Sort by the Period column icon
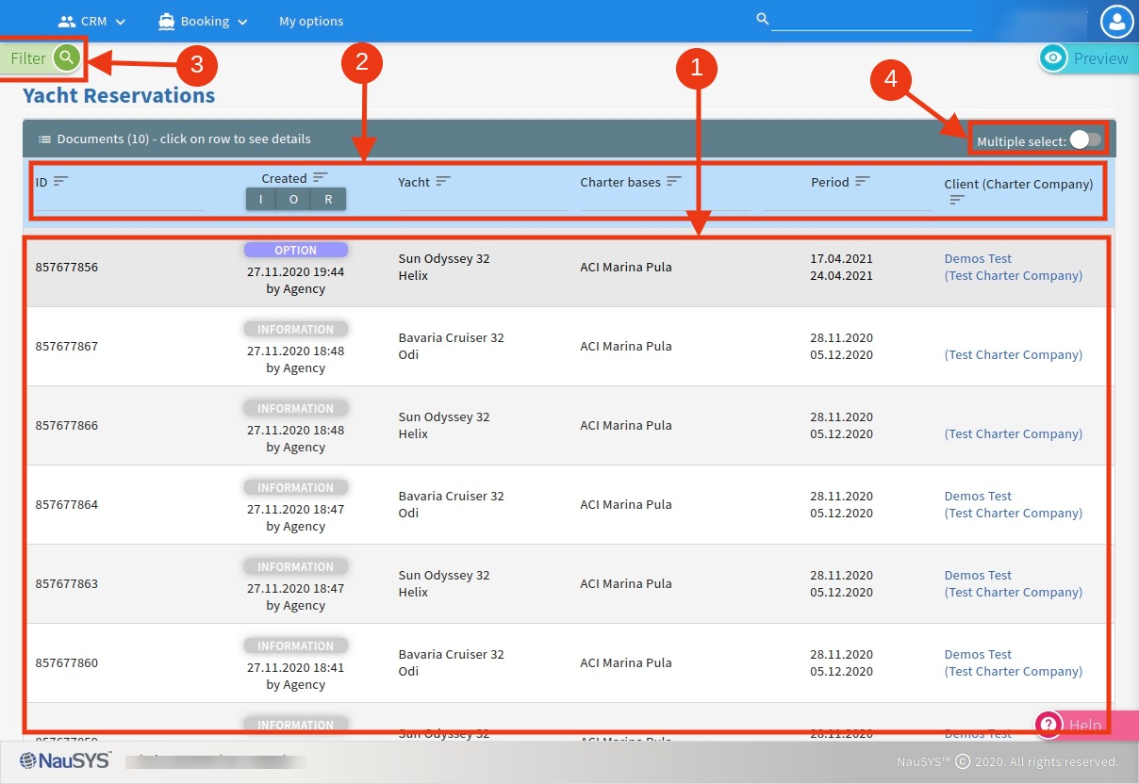 click(x=862, y=181)
